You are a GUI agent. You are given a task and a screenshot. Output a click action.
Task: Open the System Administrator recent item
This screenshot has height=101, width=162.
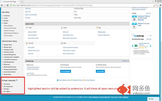(31, 15)
